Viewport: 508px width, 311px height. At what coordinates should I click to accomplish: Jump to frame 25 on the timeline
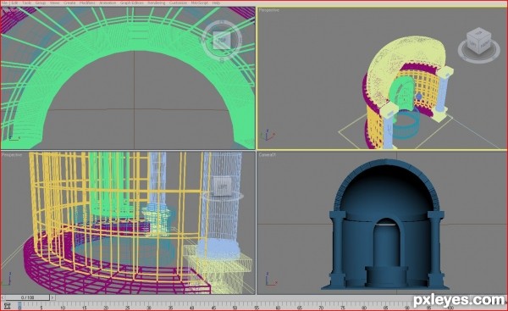[x=127, y=306]
